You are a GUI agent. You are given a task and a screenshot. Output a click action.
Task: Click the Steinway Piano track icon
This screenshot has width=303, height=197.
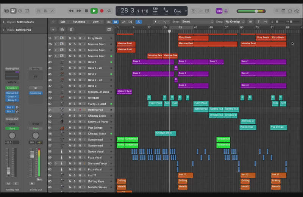click(x=62, y=122)
